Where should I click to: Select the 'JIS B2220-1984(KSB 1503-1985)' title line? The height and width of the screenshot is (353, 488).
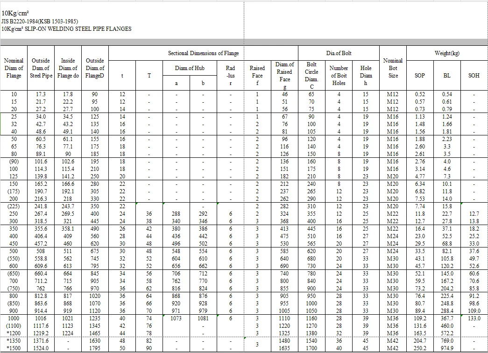click(x=40, y=21)
